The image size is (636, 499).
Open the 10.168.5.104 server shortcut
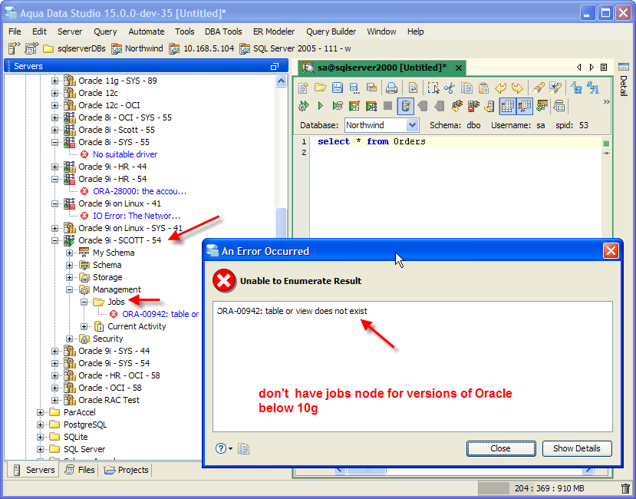coord(202,48)
